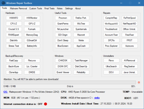The width and height of the screenshot is (144, 109).
Task: Open BatteryInfo
Action: point(32,46)
